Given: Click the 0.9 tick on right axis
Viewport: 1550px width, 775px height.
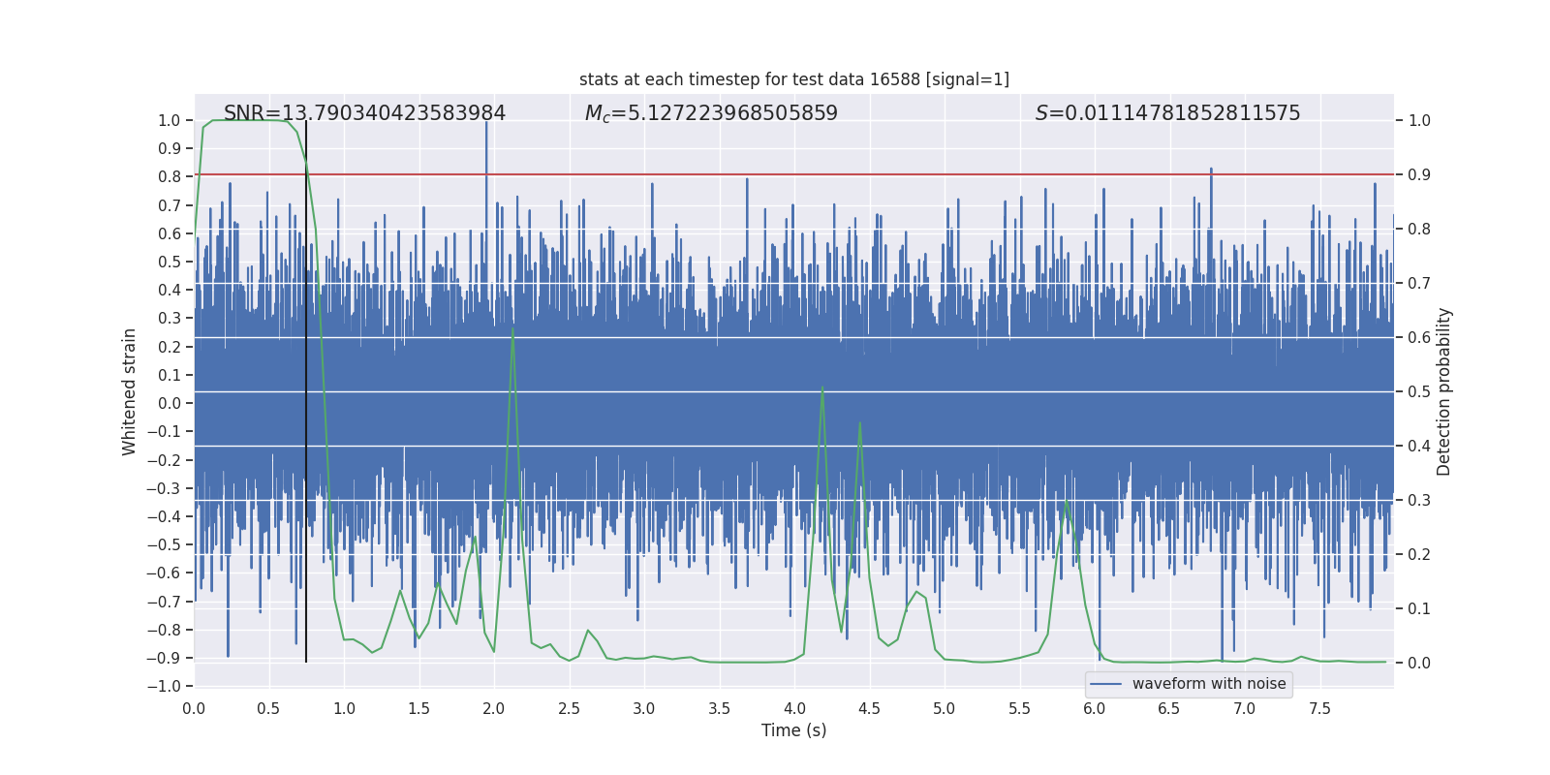Looking at the screenshot, I should 1419,175.
